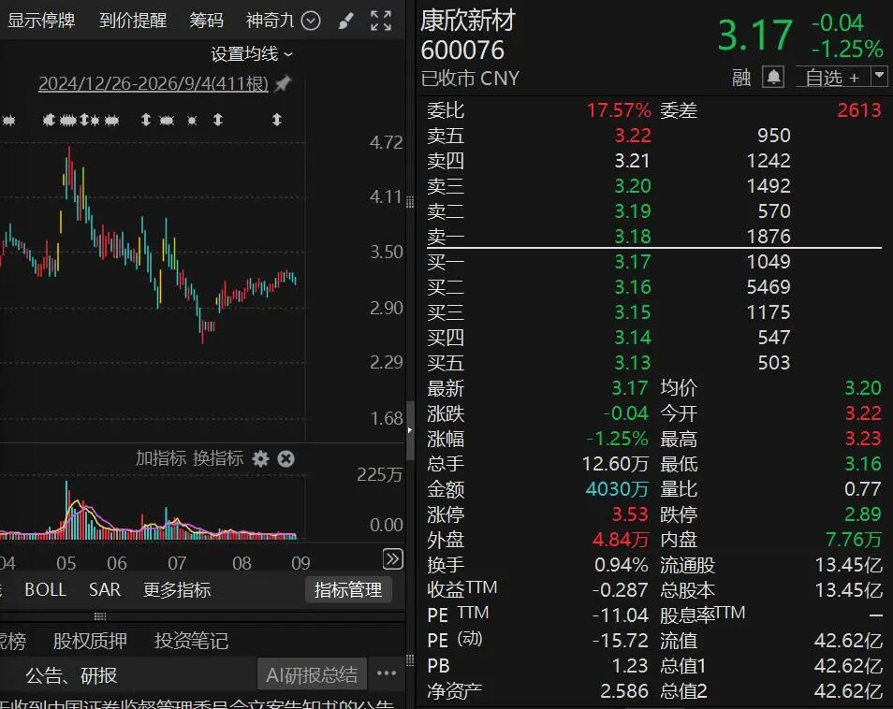Open AI研报总结 summary button
Viewport: 893px width, 709px height.
click(x=312, y=674)
